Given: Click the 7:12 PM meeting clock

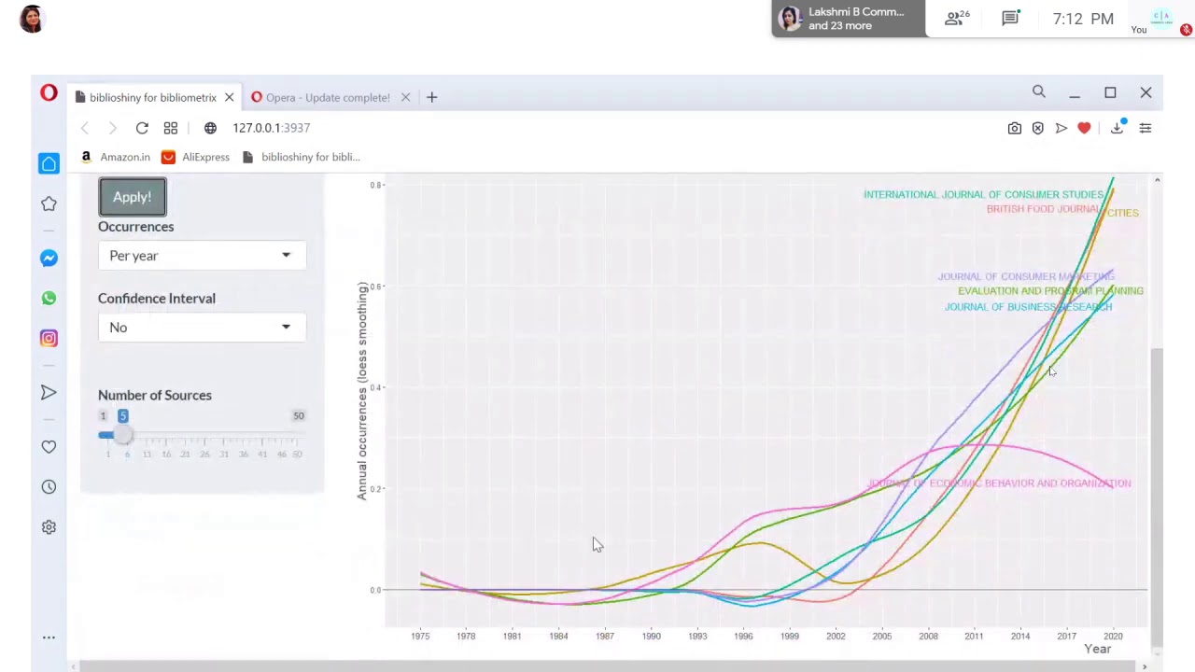Looking at the screenshot, I should (x=1083, y=19).
